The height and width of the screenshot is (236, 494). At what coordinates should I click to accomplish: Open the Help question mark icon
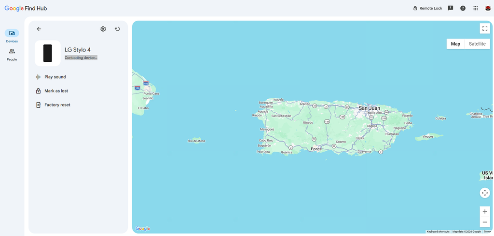[463, 8]
